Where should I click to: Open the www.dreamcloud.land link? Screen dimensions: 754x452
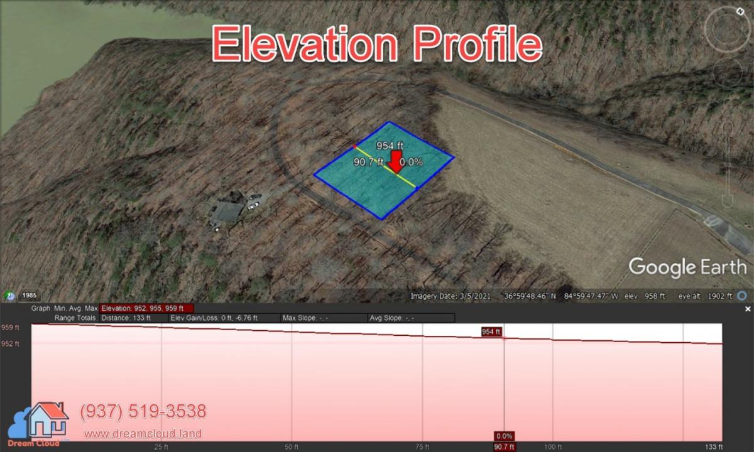[143, 433]
